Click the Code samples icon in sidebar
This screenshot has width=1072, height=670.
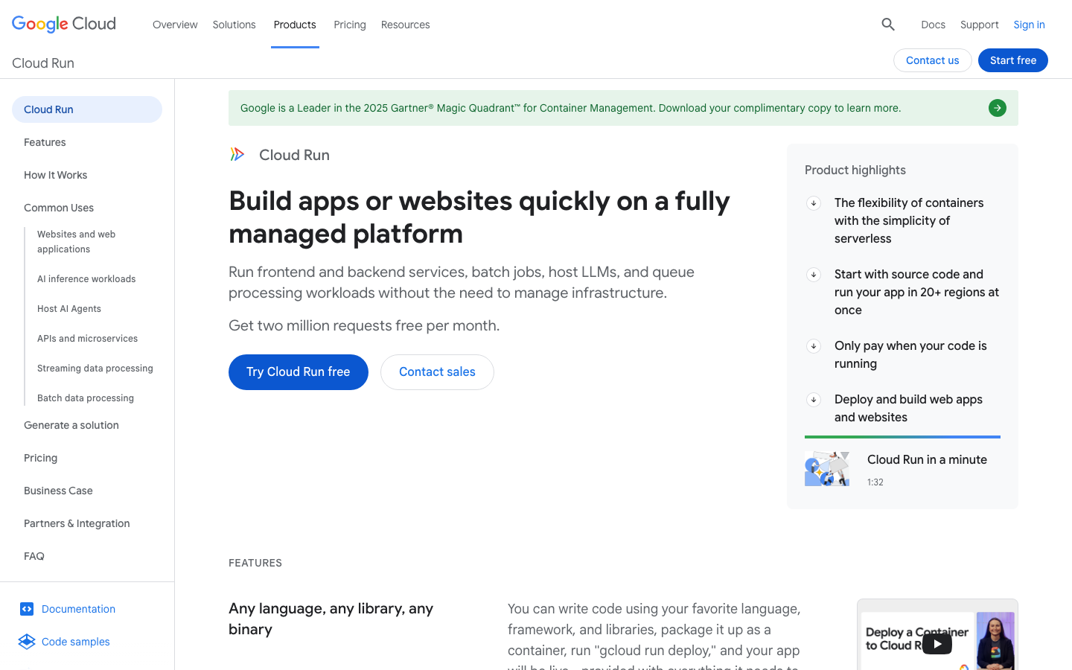click(27, 642)
